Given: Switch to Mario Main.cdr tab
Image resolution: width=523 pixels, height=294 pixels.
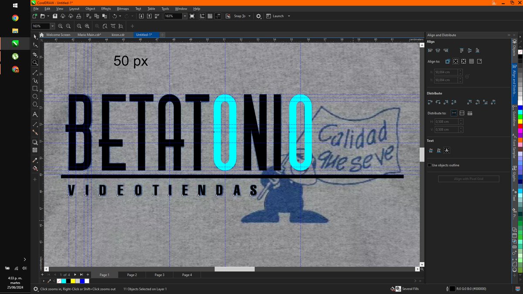Looking at the screenshot, I should (x=89, y=34).
